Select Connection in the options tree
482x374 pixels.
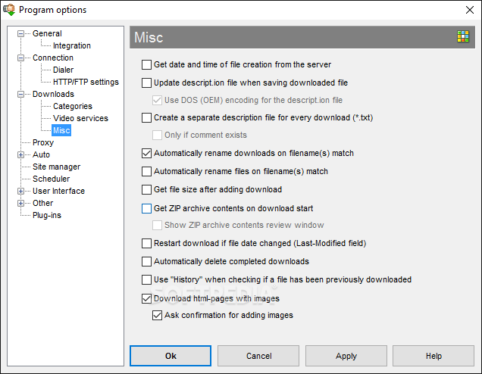53,58
